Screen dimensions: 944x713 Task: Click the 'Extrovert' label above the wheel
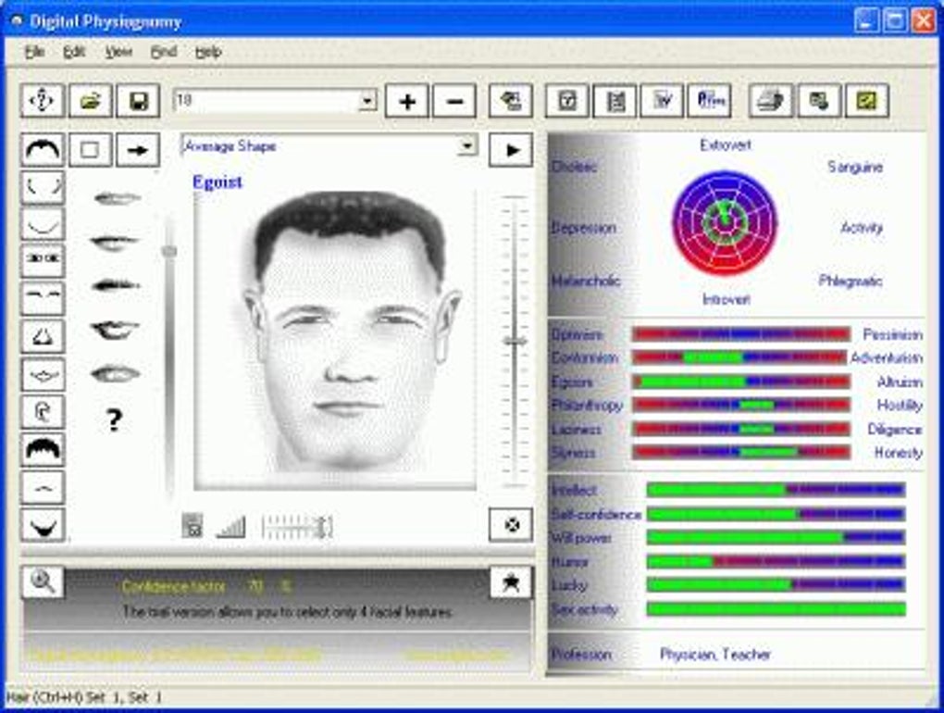pos(726,145)
